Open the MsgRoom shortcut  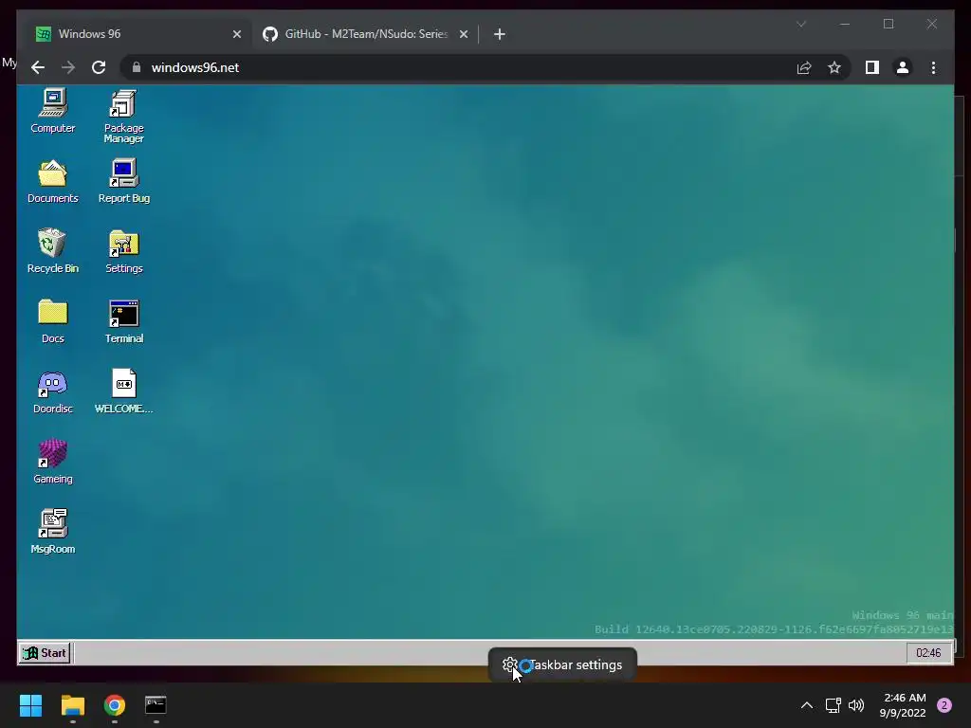click(x=53, y=533)
